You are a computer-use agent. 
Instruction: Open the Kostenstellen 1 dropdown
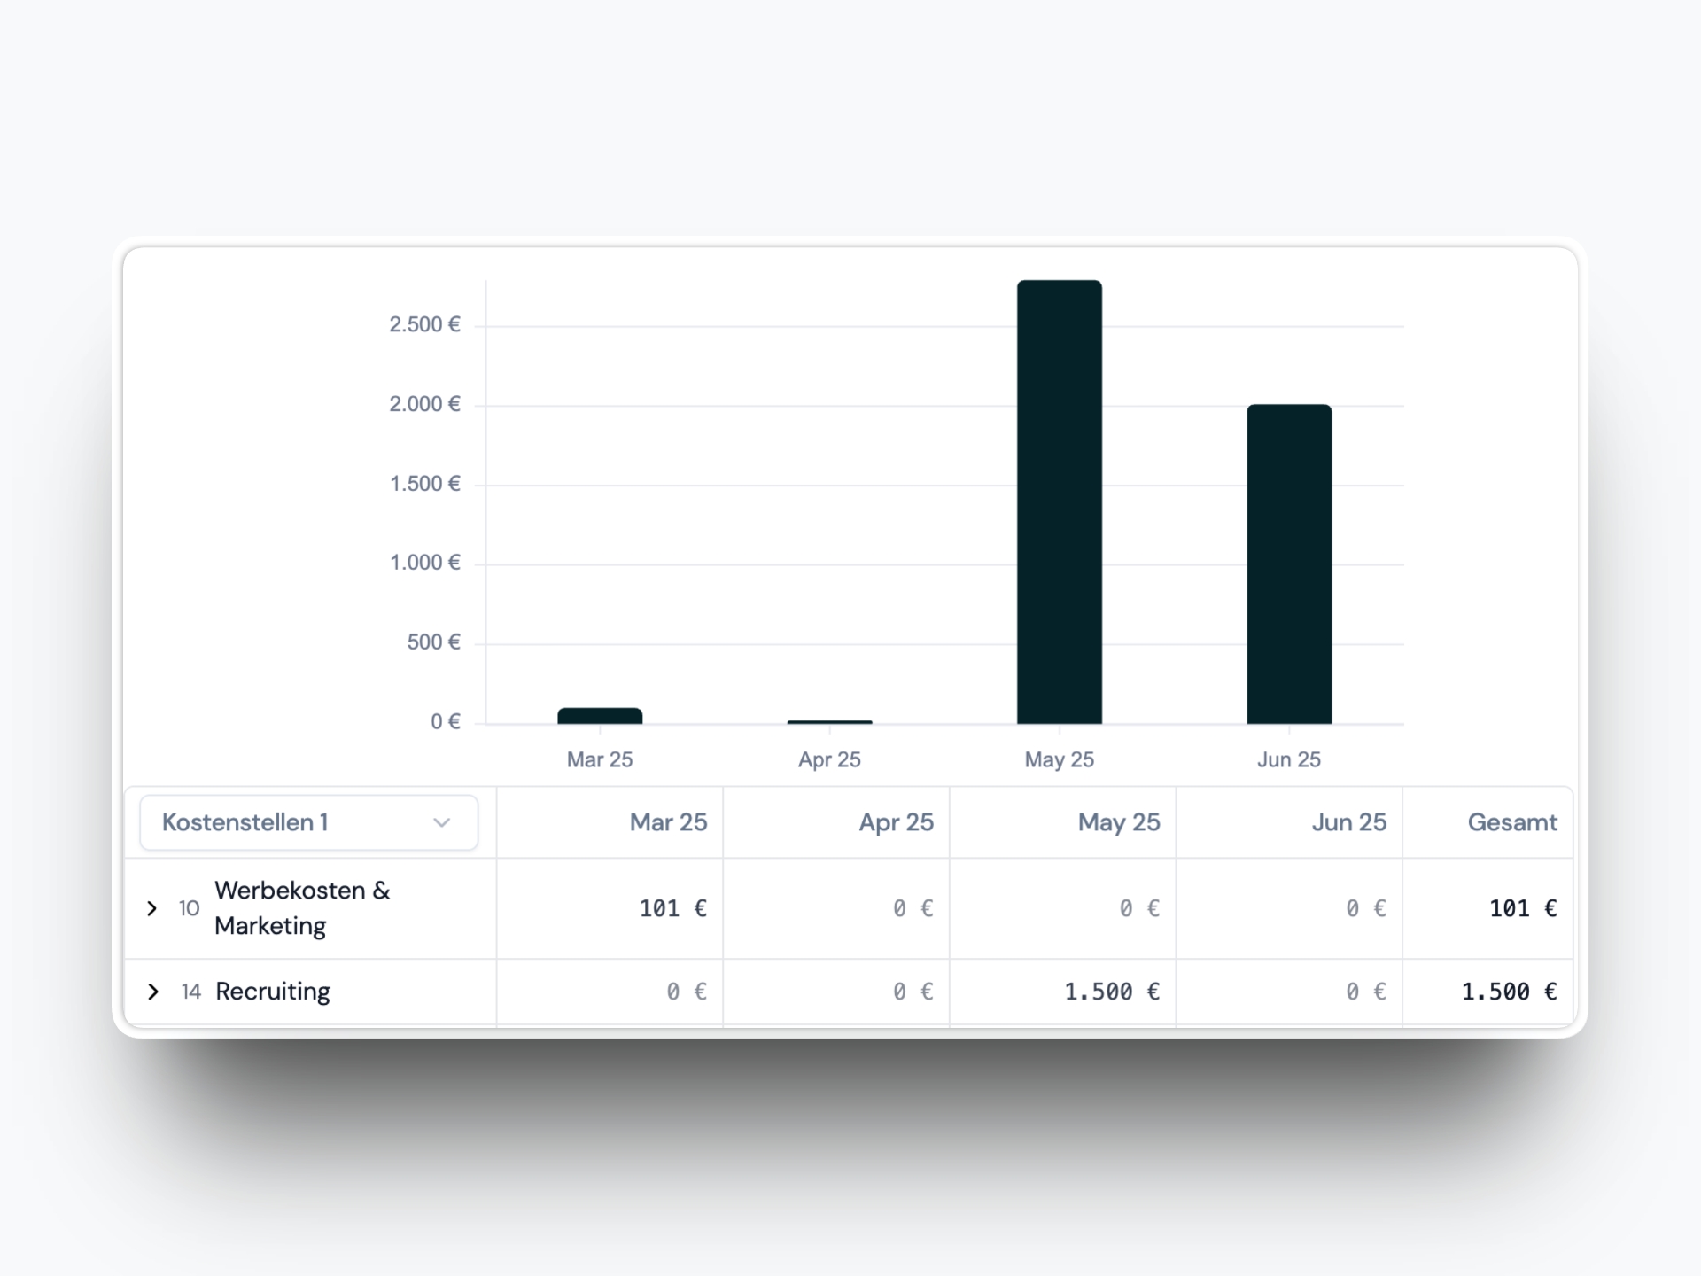coord(308,822)
